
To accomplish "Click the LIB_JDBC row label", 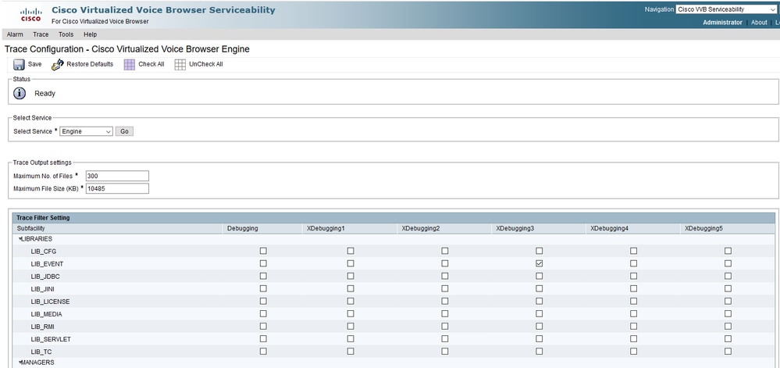I will tap(45, 277).
